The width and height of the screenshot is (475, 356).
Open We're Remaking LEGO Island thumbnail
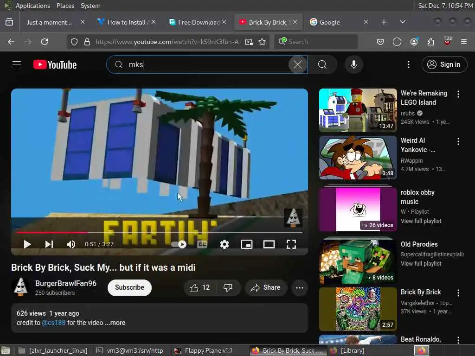point(358,110)
